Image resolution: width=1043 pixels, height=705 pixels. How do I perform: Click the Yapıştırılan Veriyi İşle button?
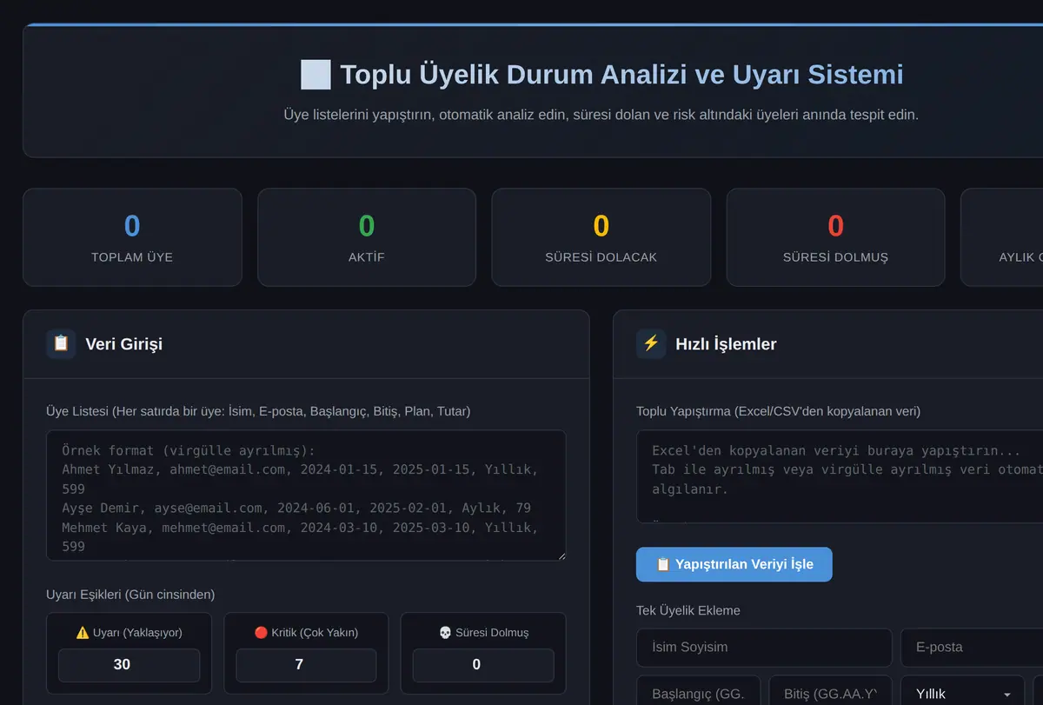tap(734, 564)
